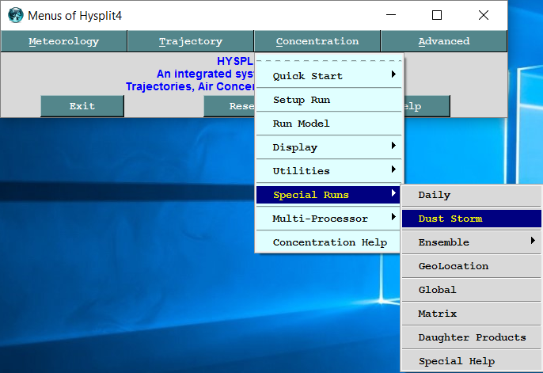This screenshot has width=543, height=373.
Task: Tear off menu using dashed line
Action: 329,60
